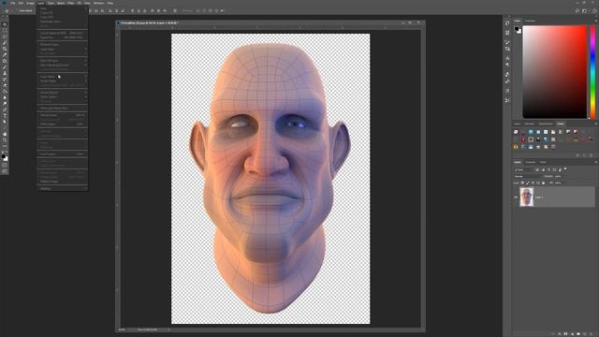The image size is (599, 337).
Task: Select the Brush tool
Action: 5,67
